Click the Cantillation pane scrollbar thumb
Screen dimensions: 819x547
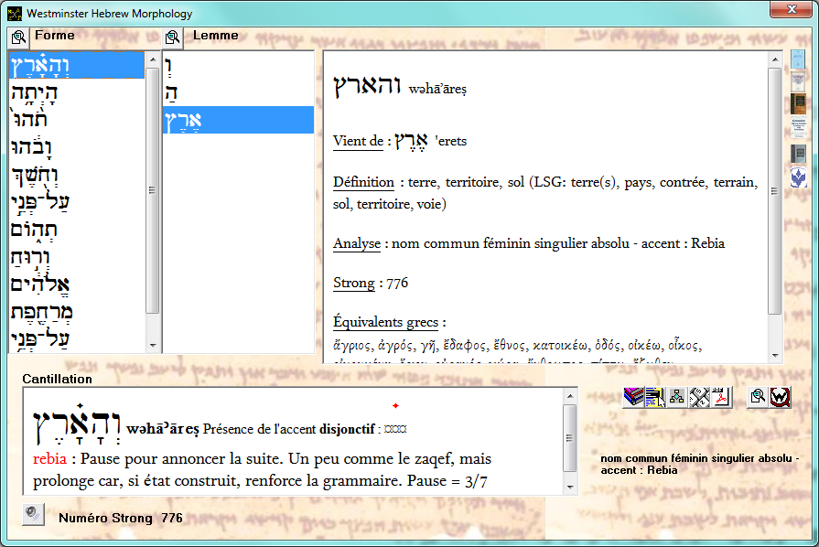pyautogui.click(x=570, y=437)
